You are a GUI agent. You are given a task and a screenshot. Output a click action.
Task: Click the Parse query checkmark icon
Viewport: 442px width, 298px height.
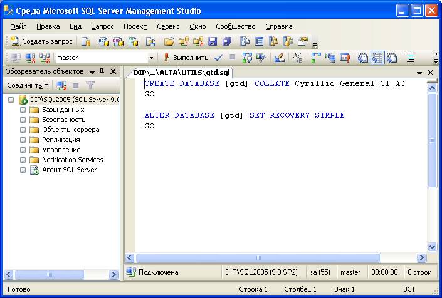coord(218,58)
